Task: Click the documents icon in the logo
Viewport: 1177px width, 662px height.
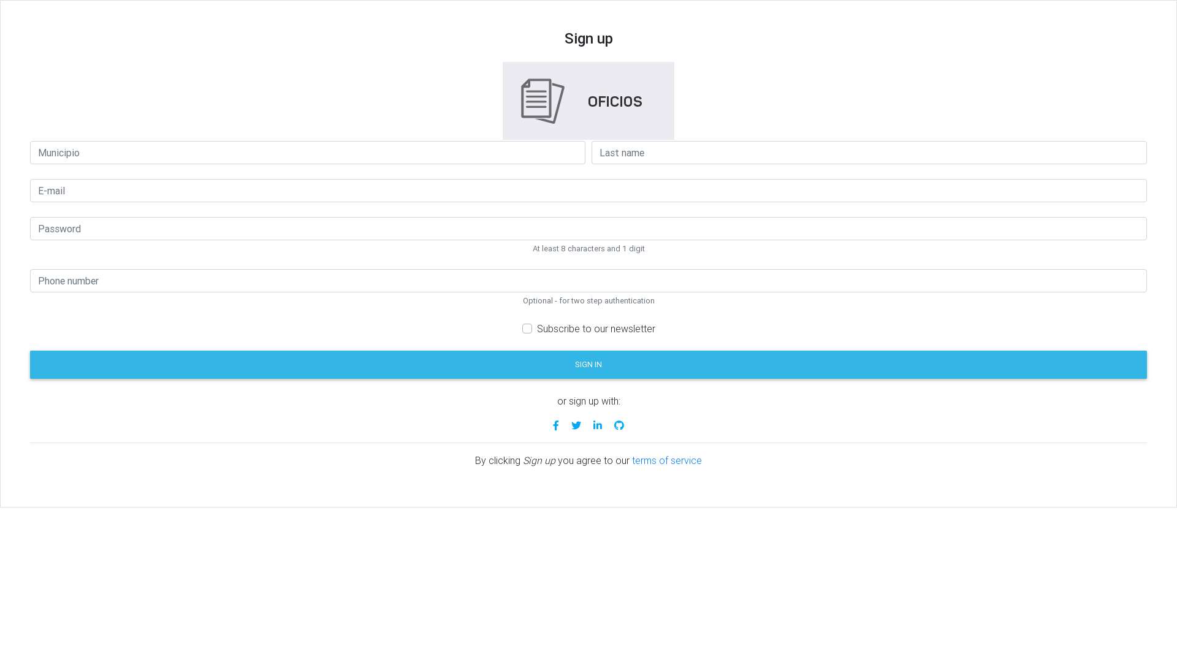Action: coord(543,101)
